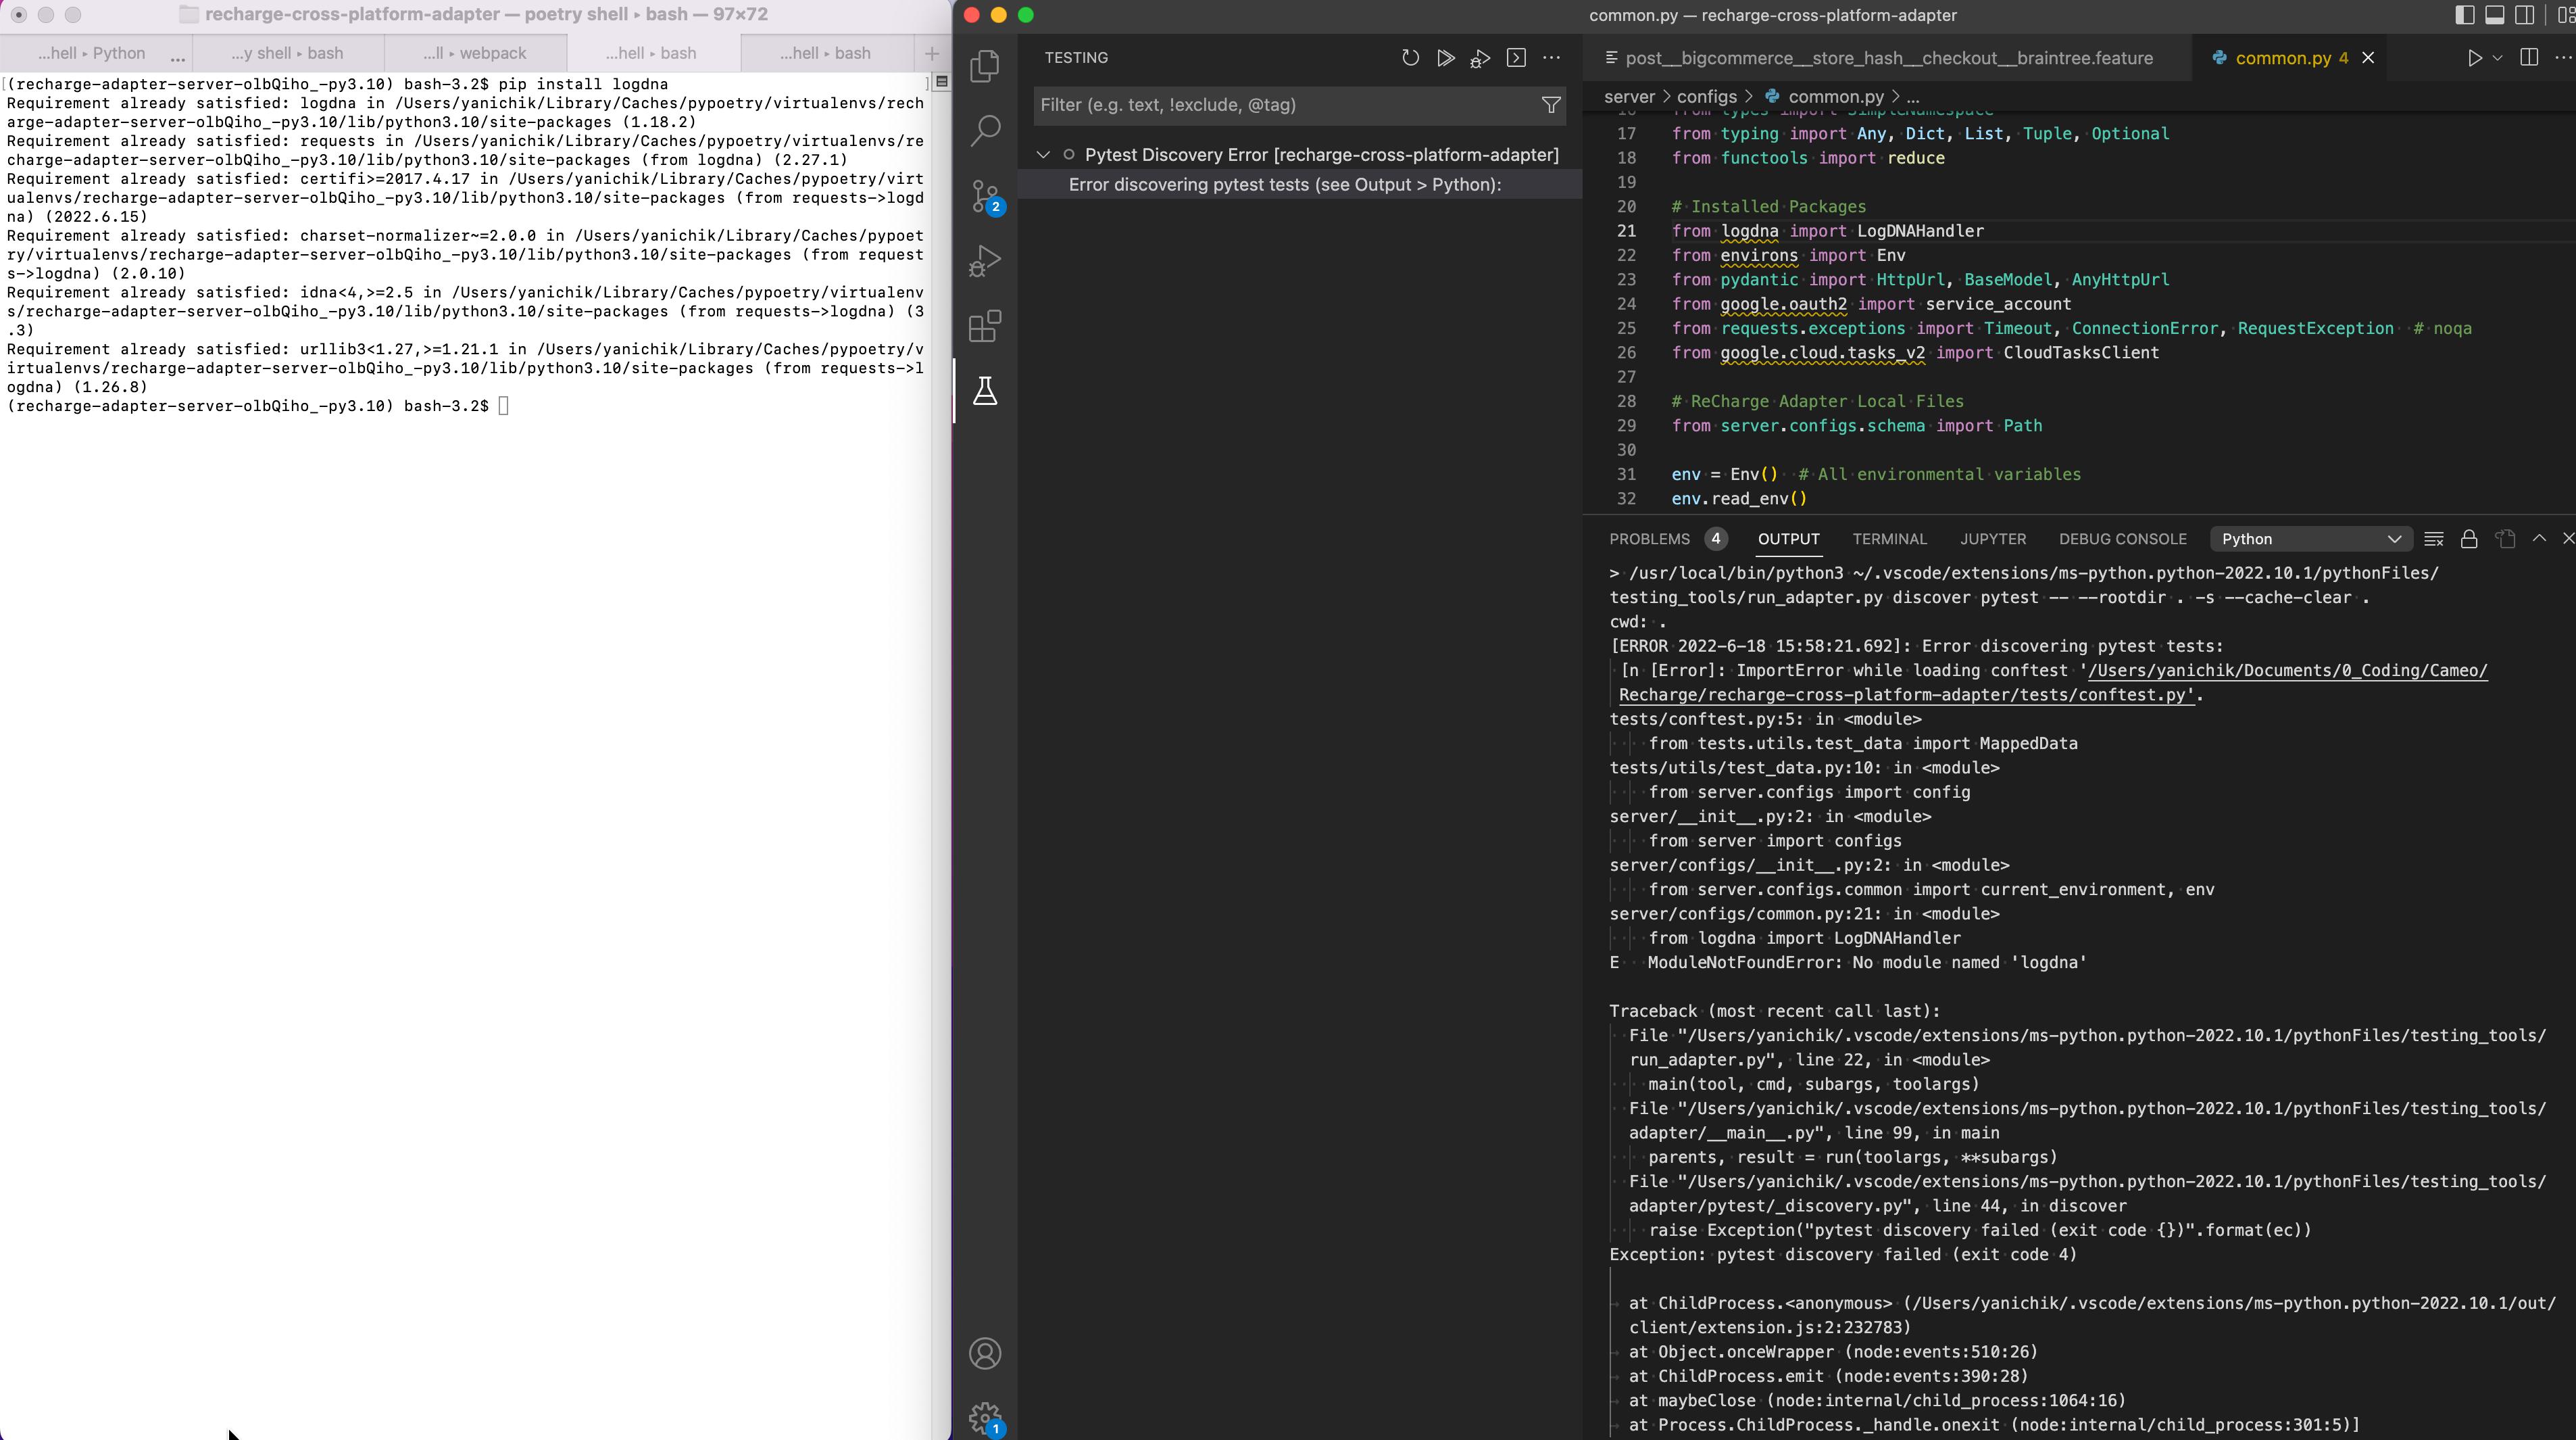
Task: Run all tests in Testing panel
Action: pos(1445,58)
